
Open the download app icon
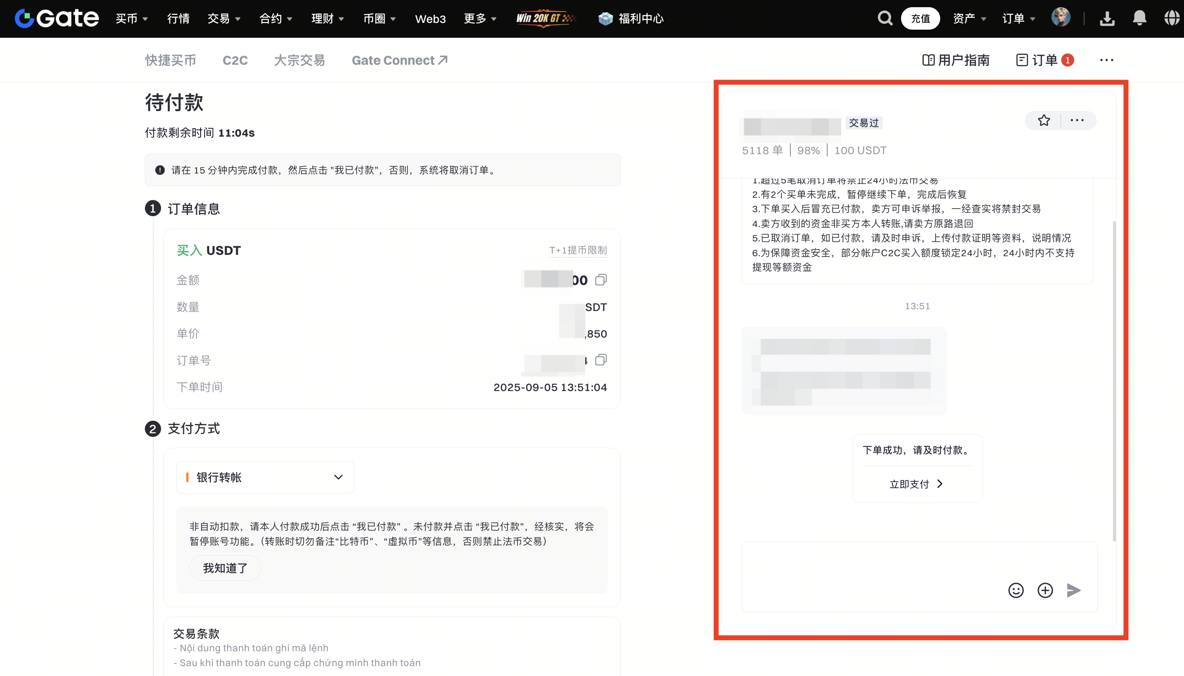1108,18
